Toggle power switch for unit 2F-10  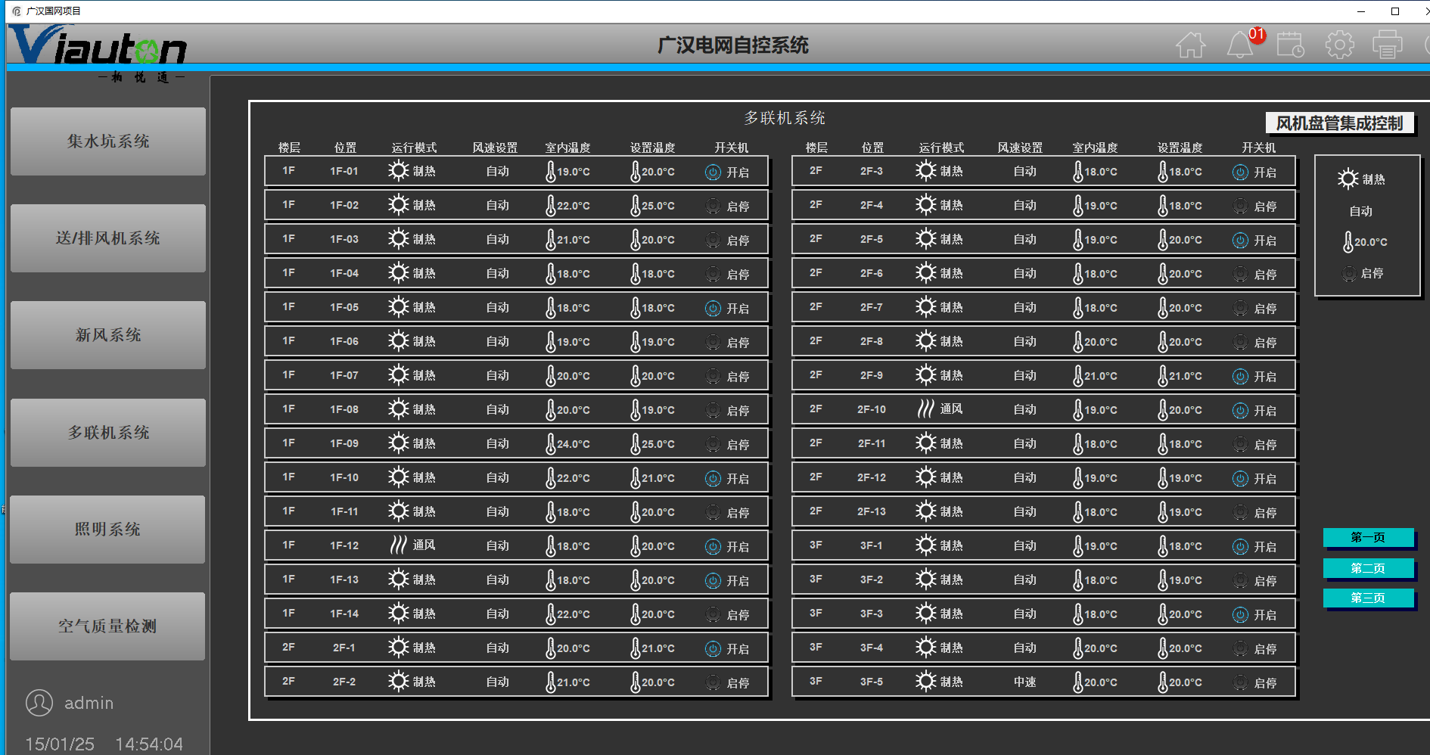click(1240, 410)
